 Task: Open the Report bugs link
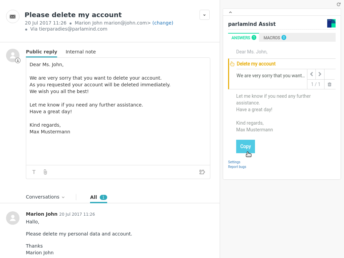pyautogui.click(x=237, y=167)
